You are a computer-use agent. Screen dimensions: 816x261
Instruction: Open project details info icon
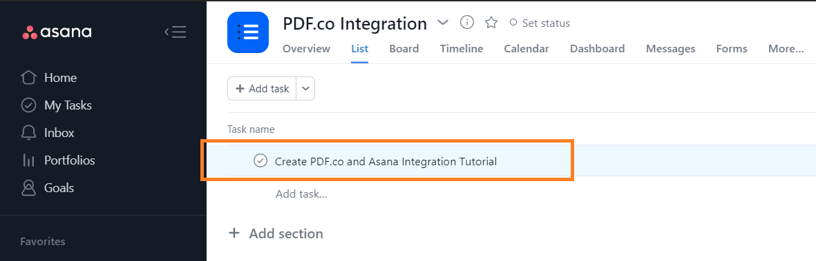467,22
